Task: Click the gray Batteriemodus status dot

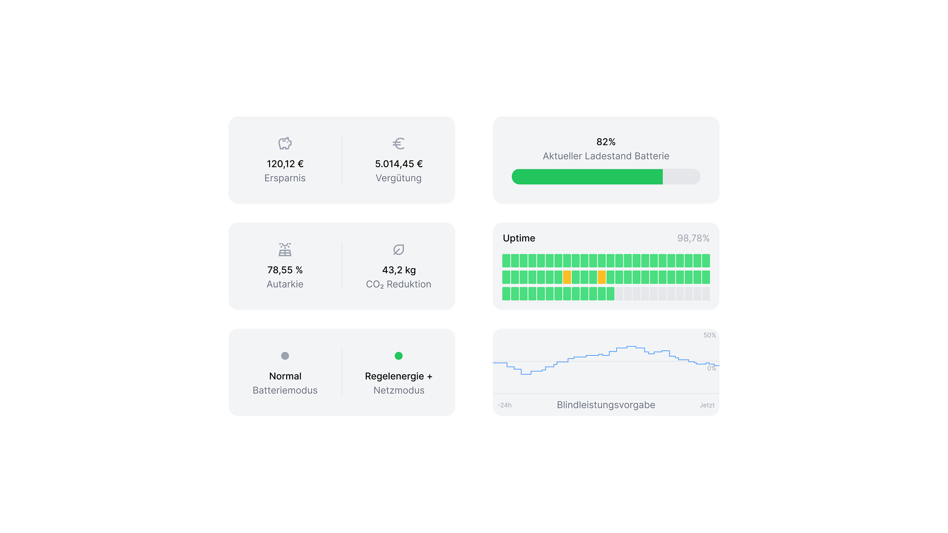Action: tap(285, 356)
